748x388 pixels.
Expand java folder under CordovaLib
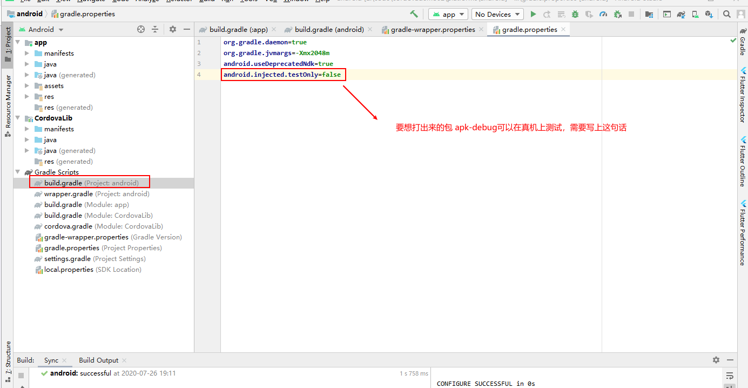click(x=28, y=139)
